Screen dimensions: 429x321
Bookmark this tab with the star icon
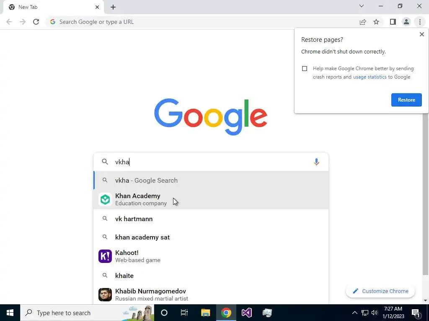pos(376,22)
